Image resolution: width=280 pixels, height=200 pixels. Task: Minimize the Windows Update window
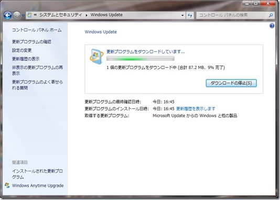click(247, 4)
